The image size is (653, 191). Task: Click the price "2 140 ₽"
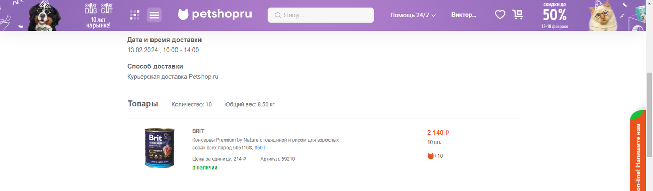(438, 133)
